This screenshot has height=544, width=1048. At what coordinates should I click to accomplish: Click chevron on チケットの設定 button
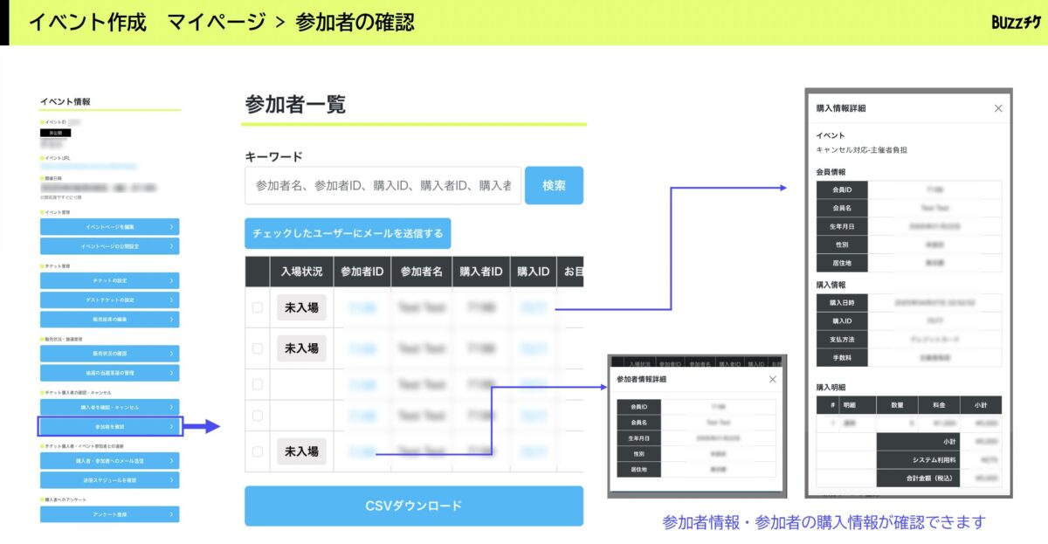171,280
